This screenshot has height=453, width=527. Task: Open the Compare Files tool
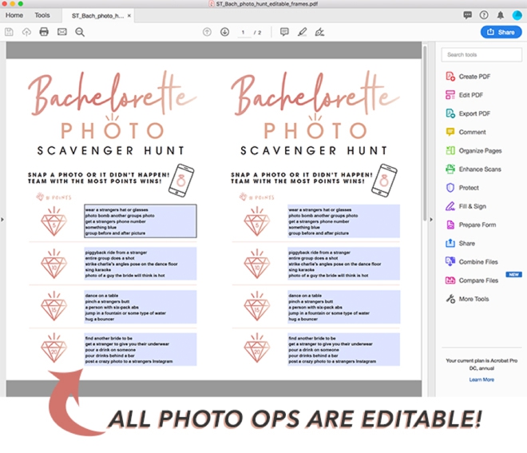[x=472, y=280]
